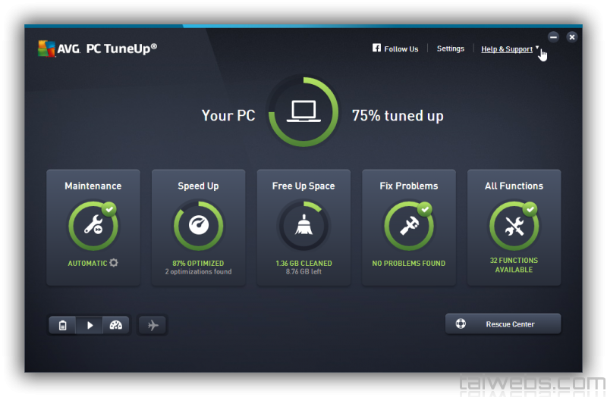Switch to Economy mode with battery button
The height and width of the screenshot is (397, 607).
(63, 325)
